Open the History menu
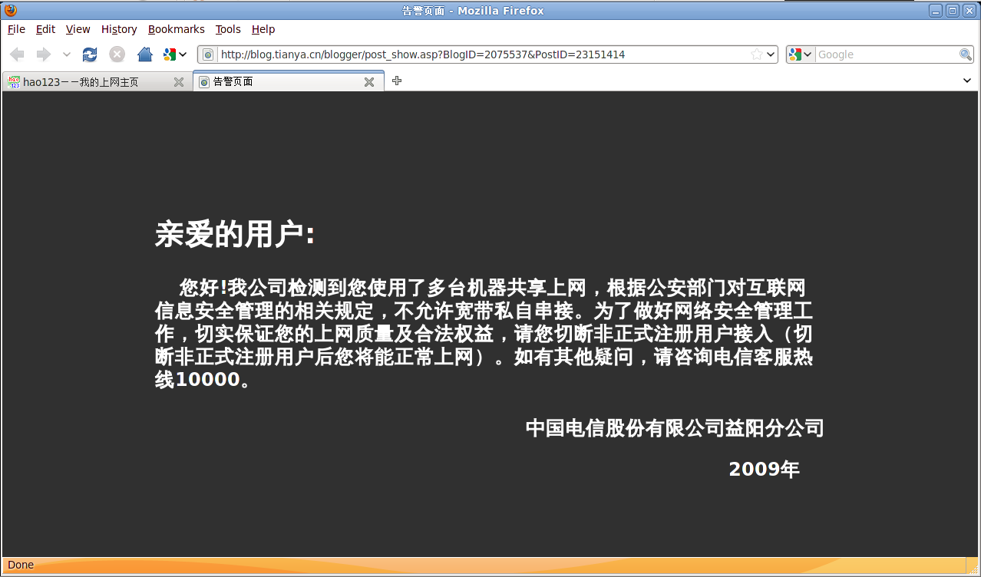The height and width of the screenshot is (577, 981). pyautogui.click(x=119, y=29)
